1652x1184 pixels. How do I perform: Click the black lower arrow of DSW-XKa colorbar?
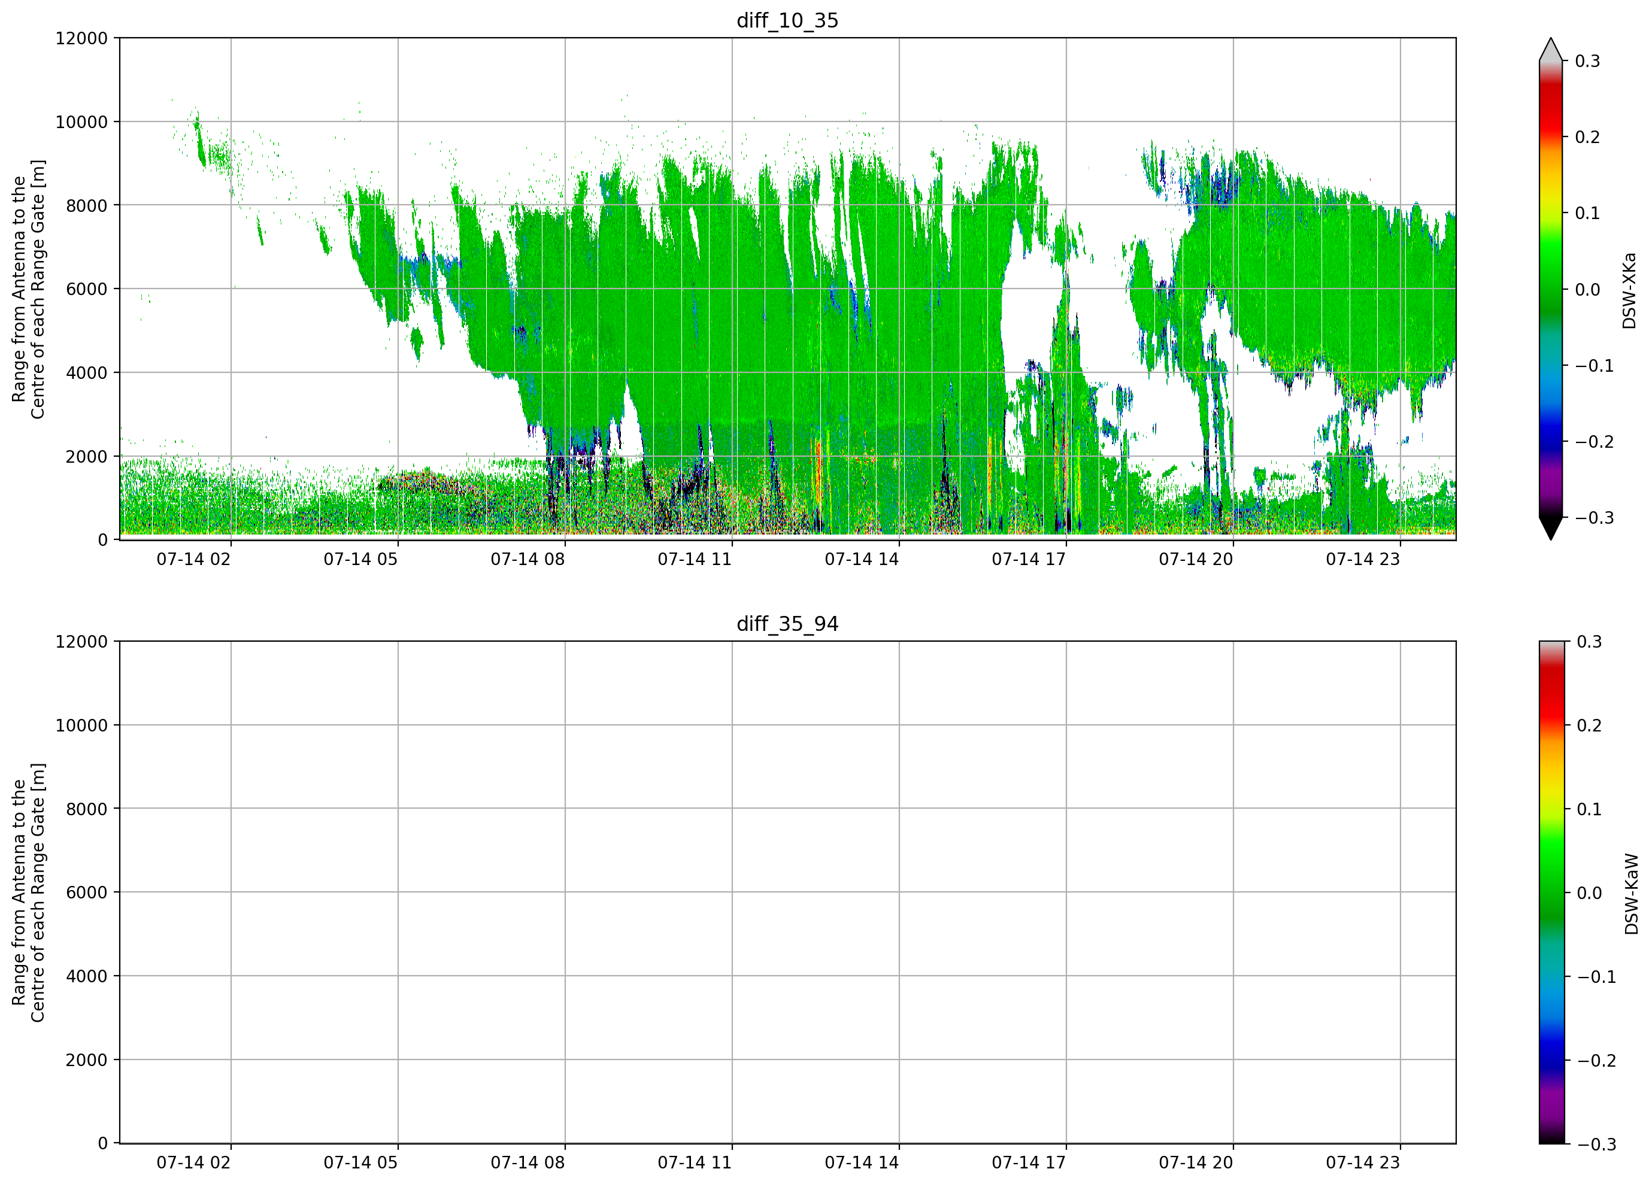click(x=1551, y=529)
